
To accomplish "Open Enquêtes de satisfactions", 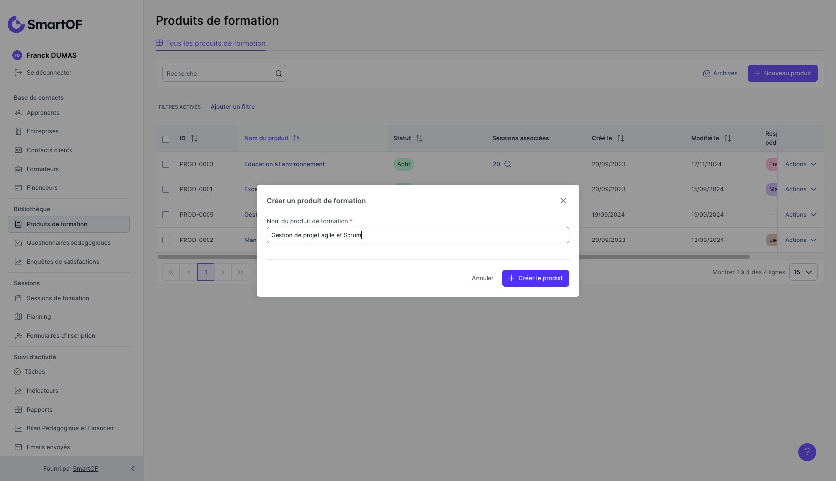I will coord(57,262).
